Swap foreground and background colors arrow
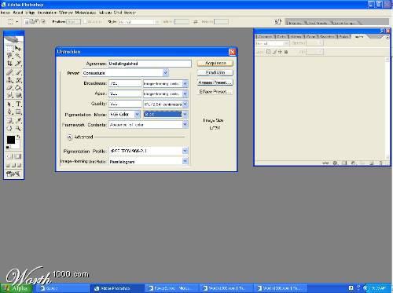393x293 pixels. [18, 137]
